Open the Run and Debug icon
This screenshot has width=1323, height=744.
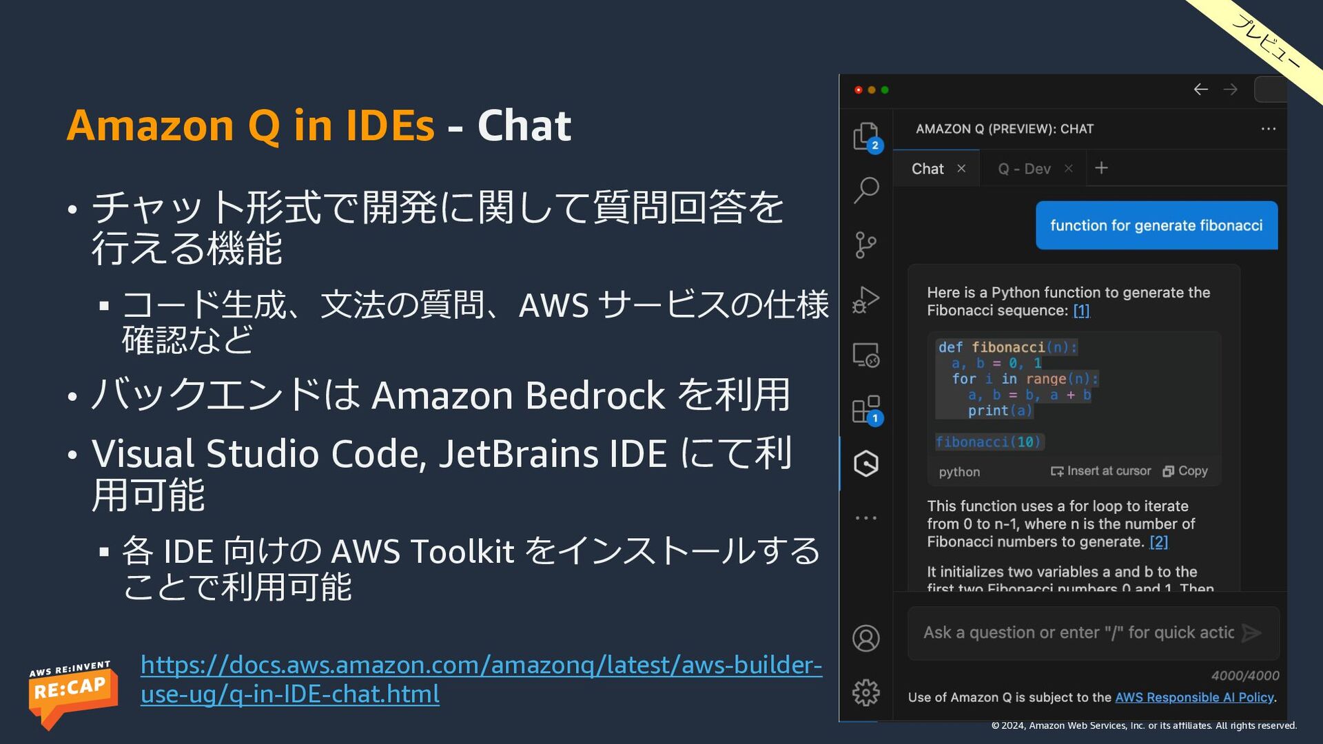(866, 300)
